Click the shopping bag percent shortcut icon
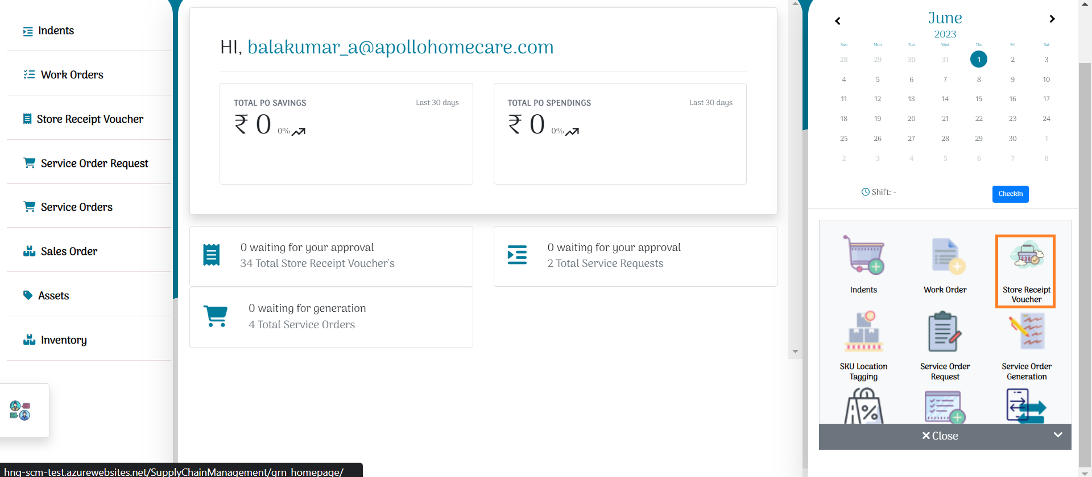The width and height of the screenshot is (1092, 477). point(863,405)
